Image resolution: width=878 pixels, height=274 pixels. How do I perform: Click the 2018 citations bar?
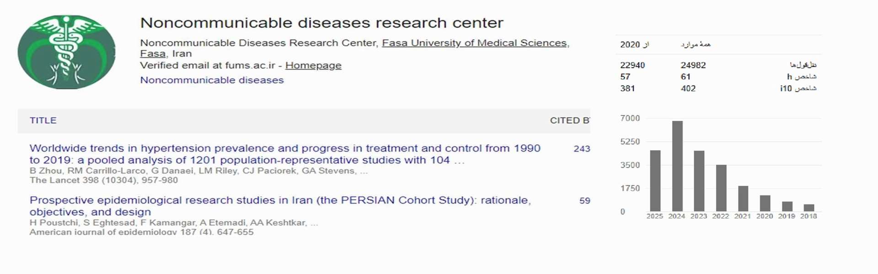pyautogui.click(x=809, y=207)
